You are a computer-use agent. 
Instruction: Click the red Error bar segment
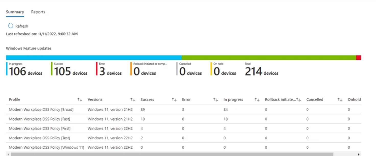coord(358,58)
